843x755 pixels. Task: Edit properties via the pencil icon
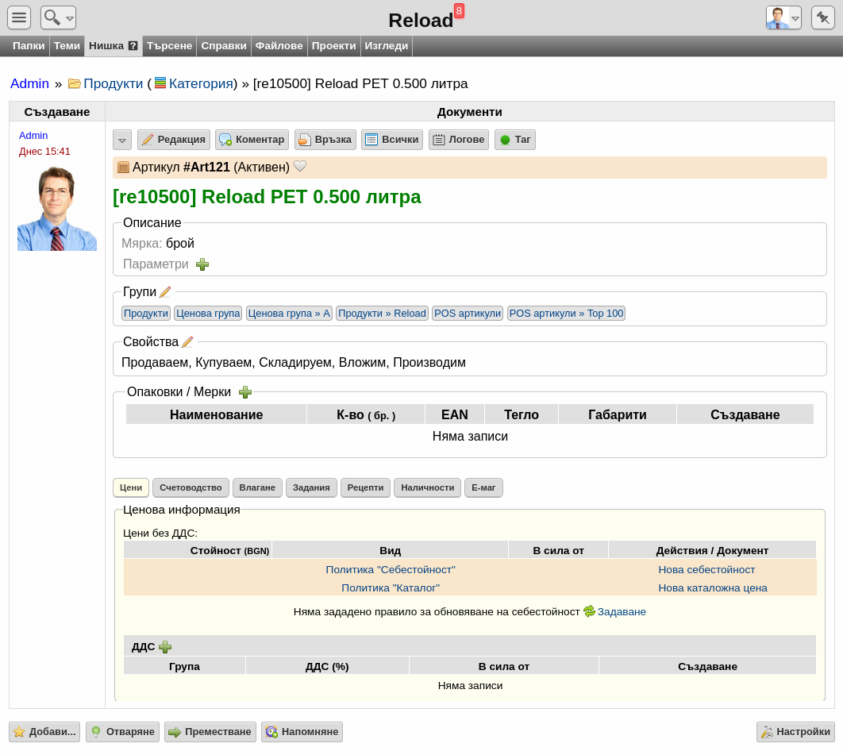point(187,342)
